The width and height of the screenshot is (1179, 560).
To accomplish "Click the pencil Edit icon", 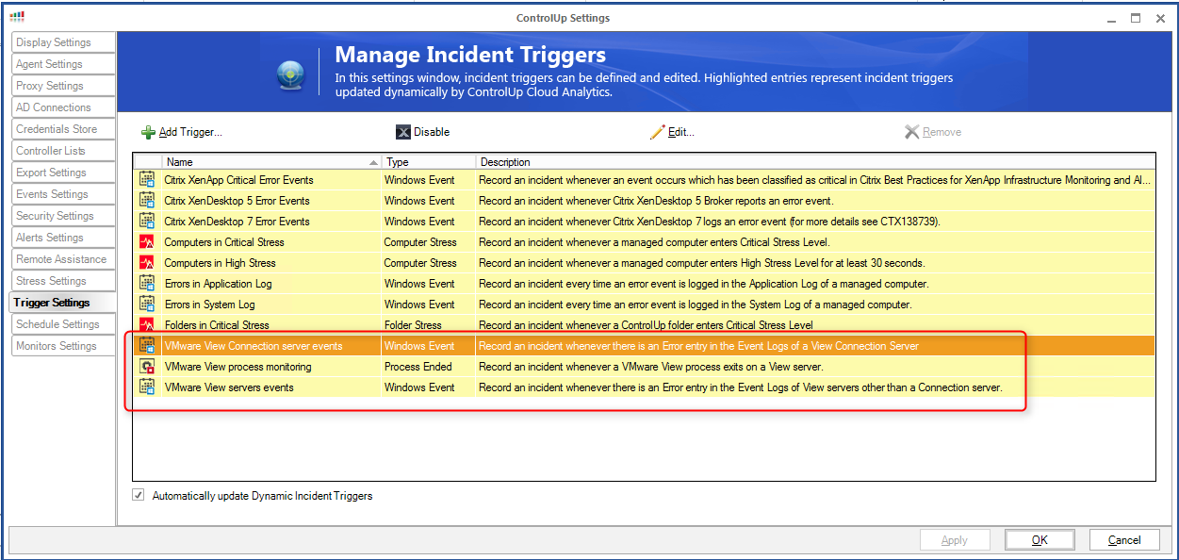I will pyautogui.click(x=657, y=132).
